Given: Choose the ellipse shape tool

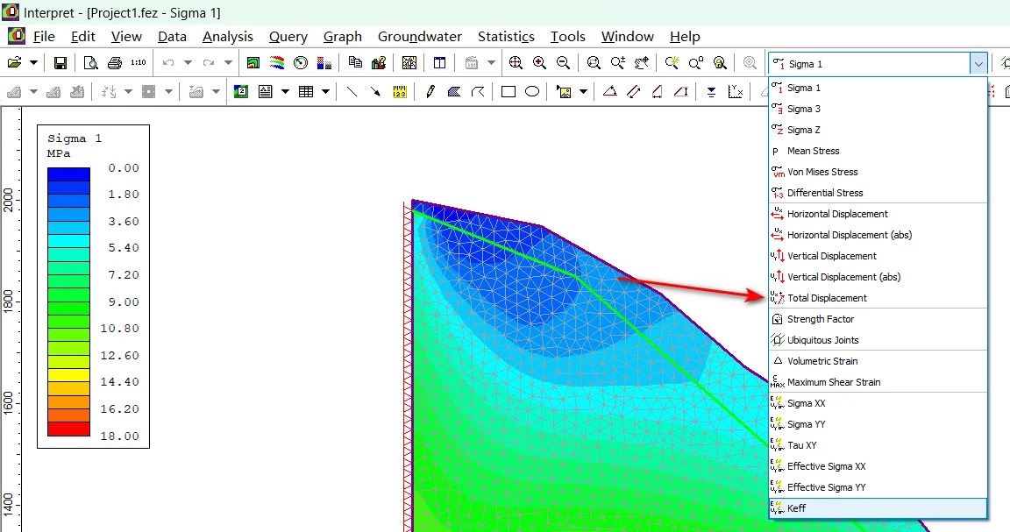Looking at the screenshot, I should (x=531, y=92).
